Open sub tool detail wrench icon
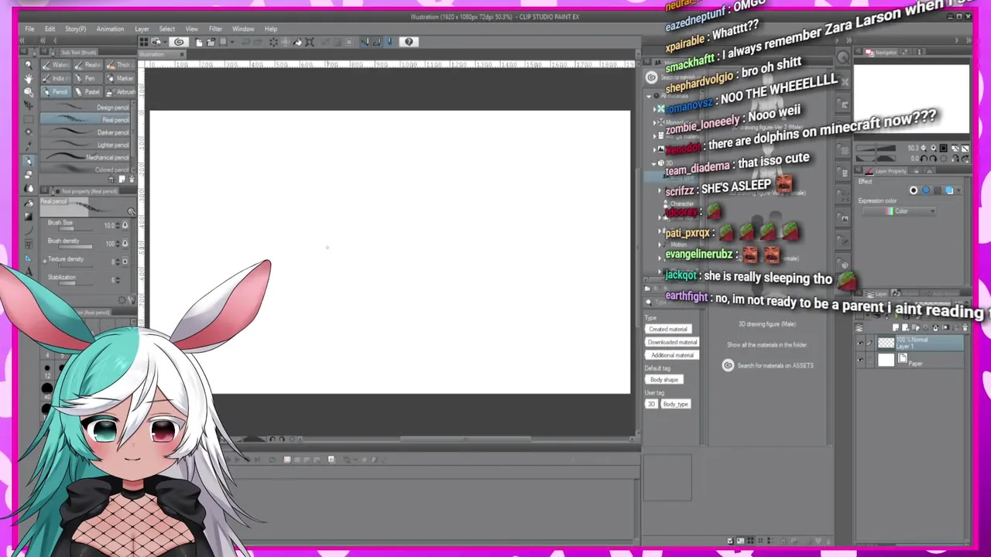The width and height of the screenshot is (991, 557). point(131,299)
